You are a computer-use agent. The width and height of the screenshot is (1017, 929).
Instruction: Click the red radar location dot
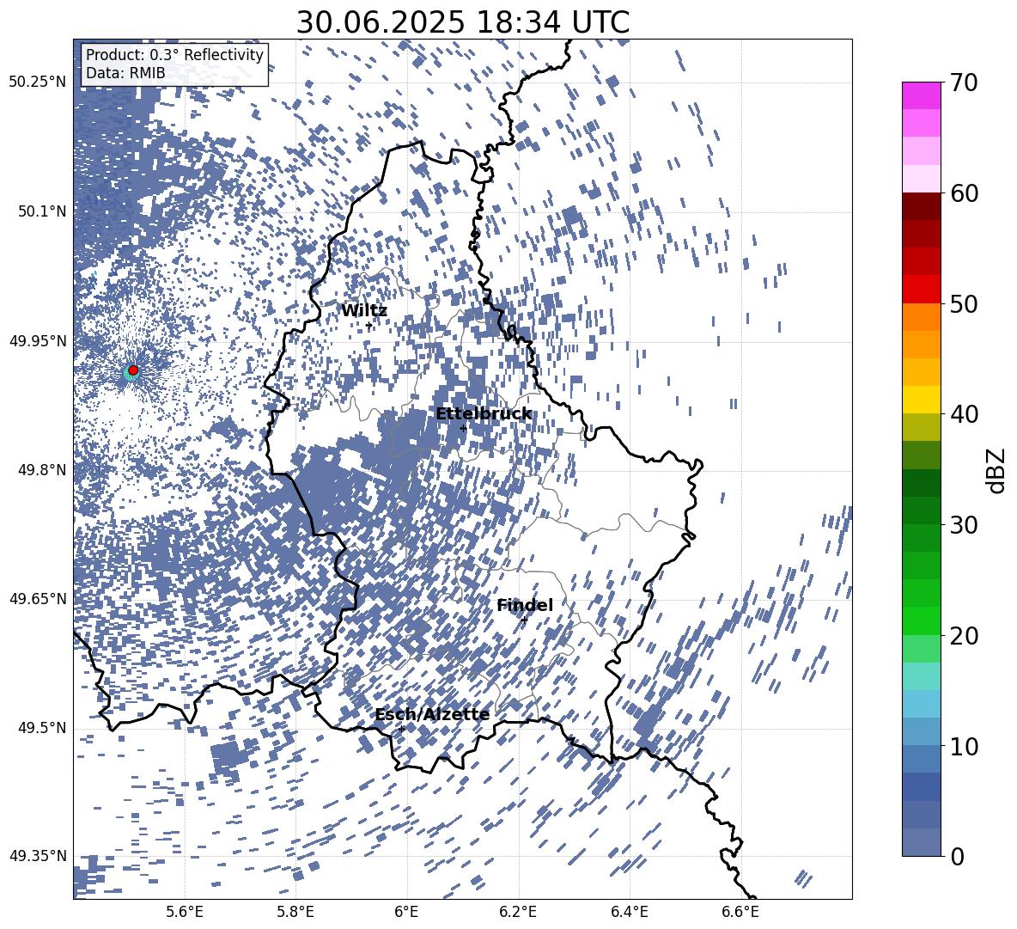[133, 370]
